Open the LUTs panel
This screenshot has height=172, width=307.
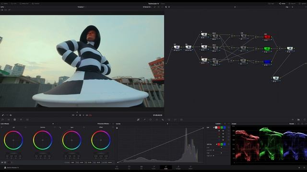14,3
